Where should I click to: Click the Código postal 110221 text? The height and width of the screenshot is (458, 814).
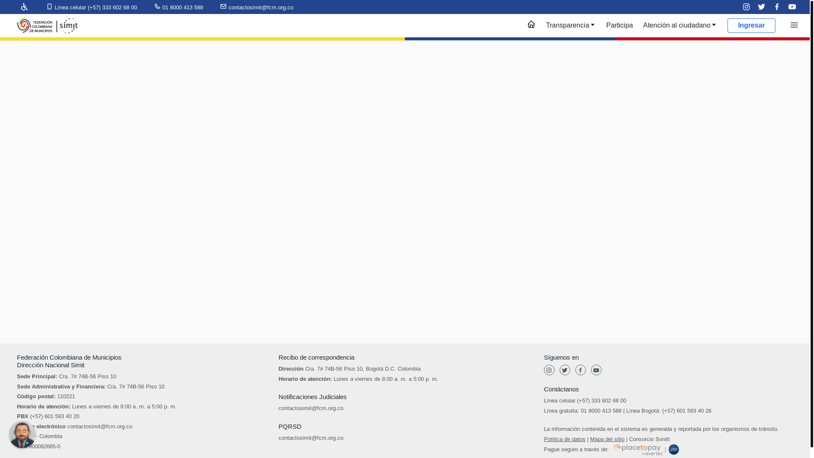coord(46,397)
